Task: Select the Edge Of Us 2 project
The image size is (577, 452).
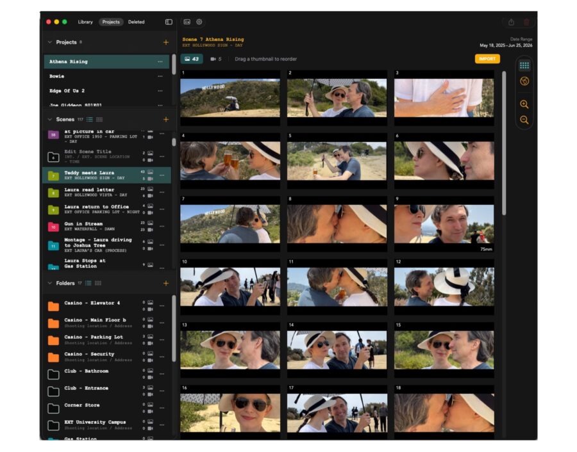Action: tap(106, 91)
